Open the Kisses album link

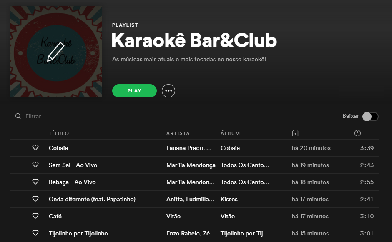point(229,199)
